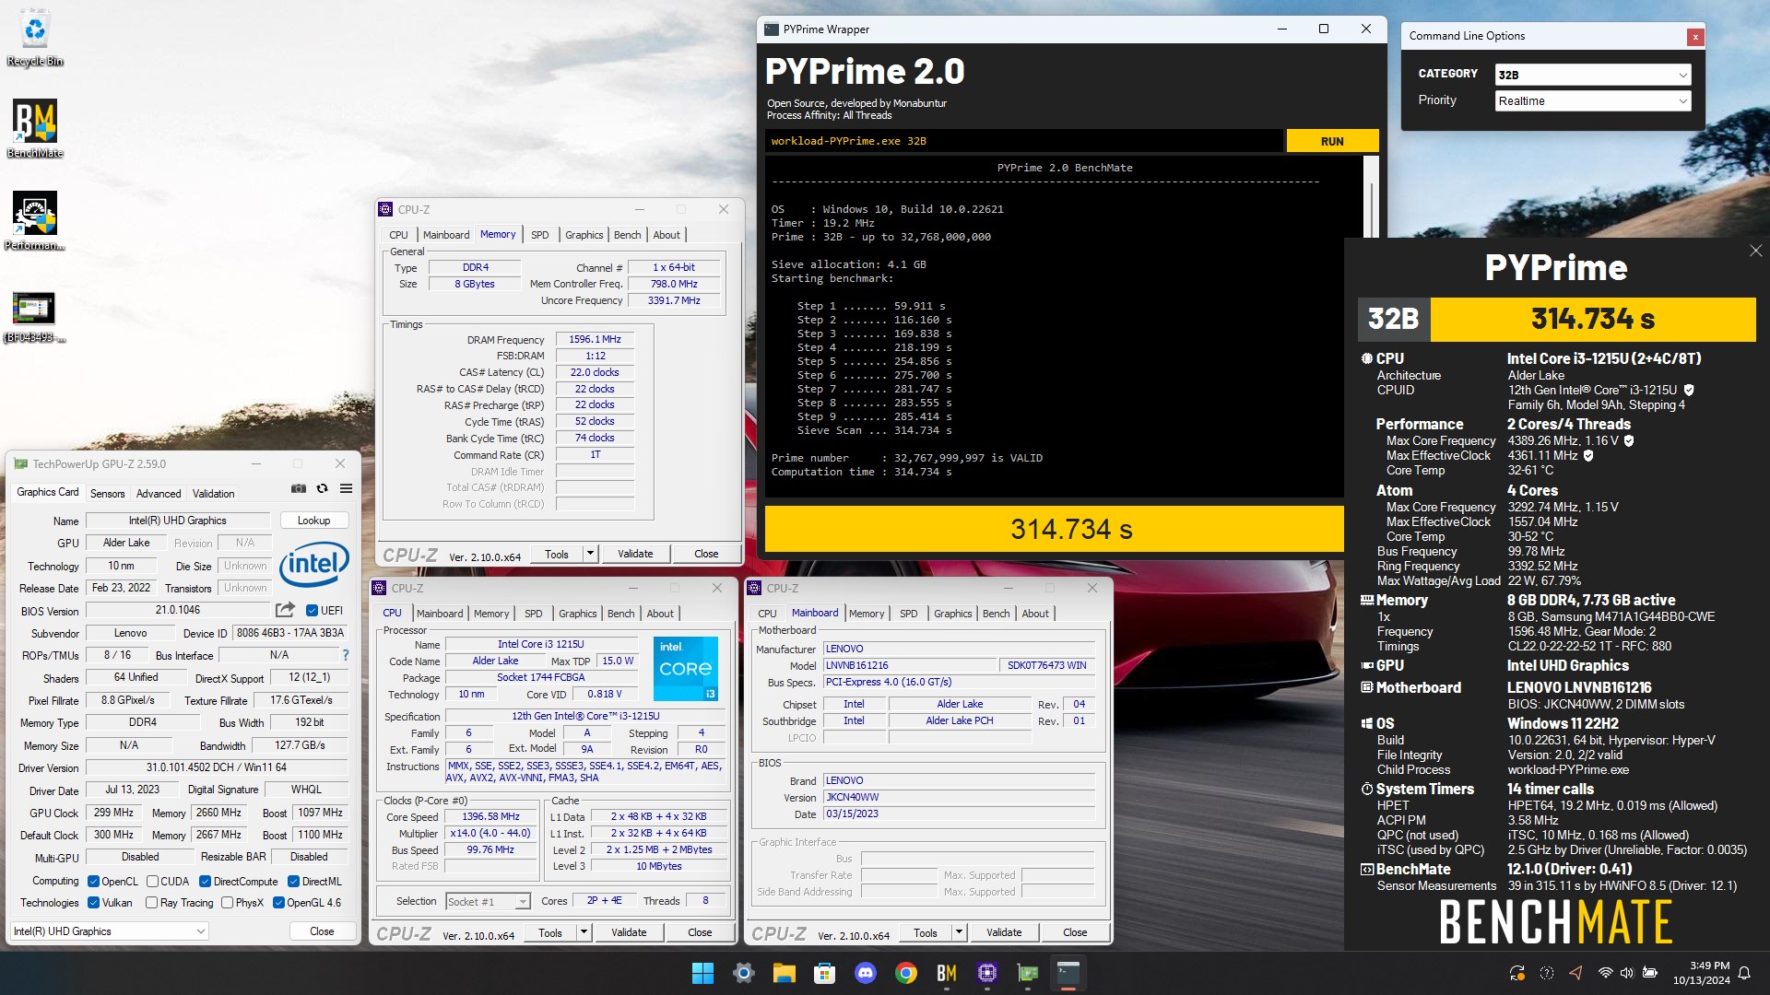
Task: Toggle the OpenGL 4.6 checkbox in GPU-Z
Action: [x=278, y=903]
